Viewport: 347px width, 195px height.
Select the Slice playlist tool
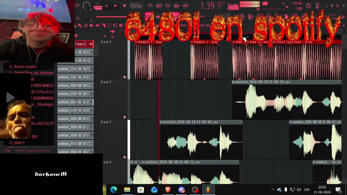(x=104, y=25)
